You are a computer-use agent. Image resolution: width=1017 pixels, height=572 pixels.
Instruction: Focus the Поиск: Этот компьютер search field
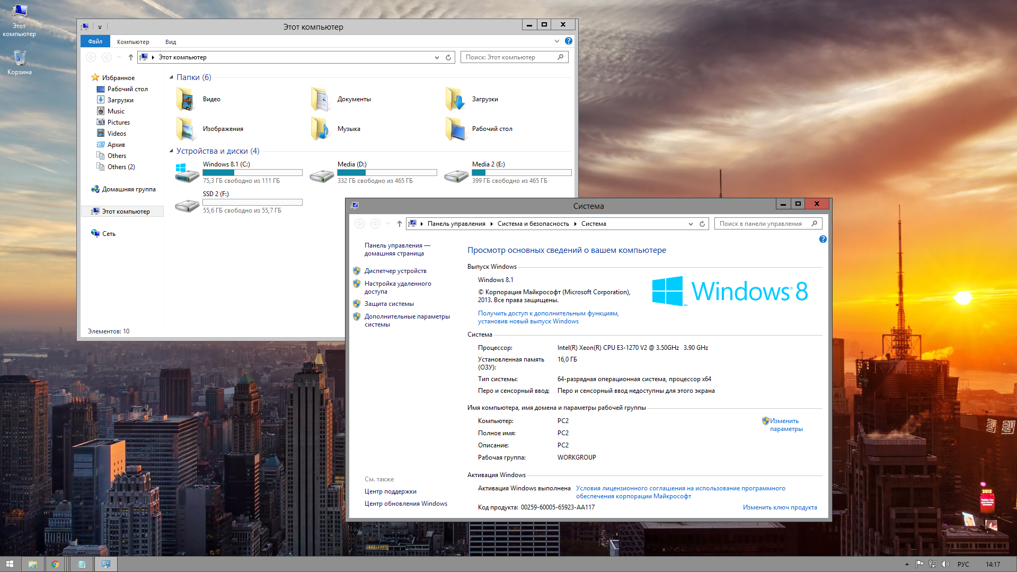pos(514,57)
